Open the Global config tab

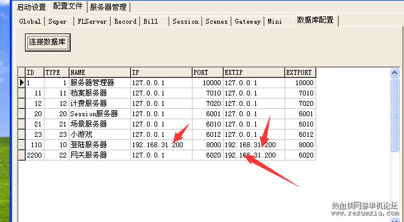click(30, 21)
